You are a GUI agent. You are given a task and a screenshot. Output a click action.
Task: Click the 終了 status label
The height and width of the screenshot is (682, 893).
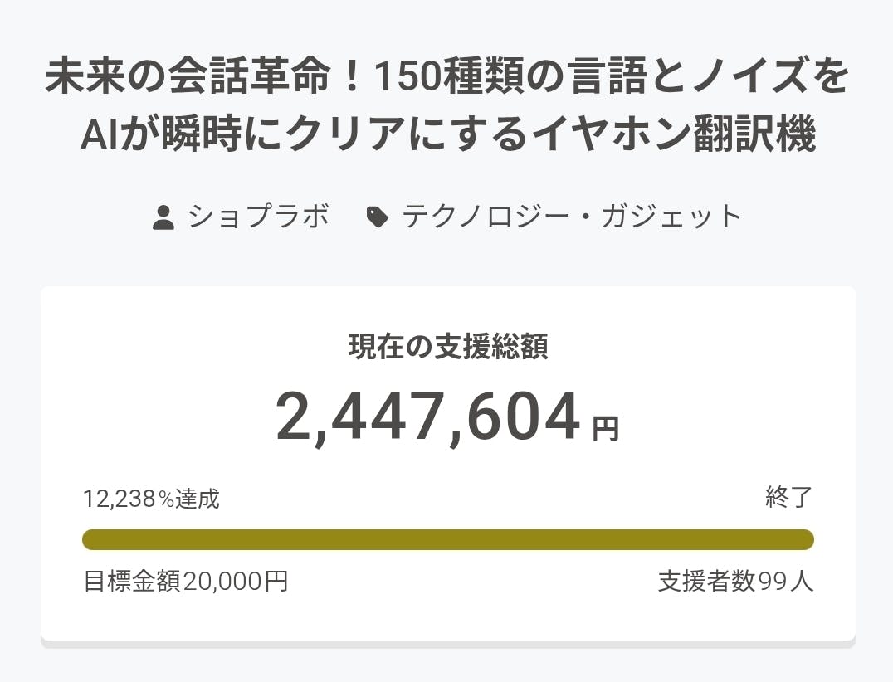pos(788,498)
